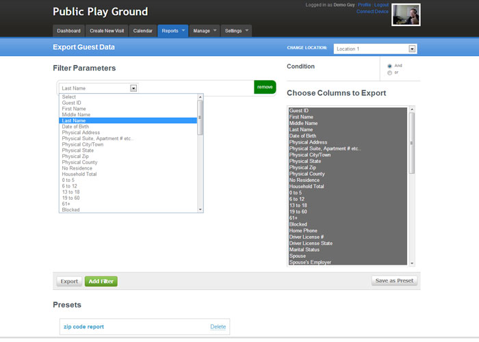Viewport: 479px width, 342px height.
Task: Choose 13 to 18 in filter list
Action: 128,192
